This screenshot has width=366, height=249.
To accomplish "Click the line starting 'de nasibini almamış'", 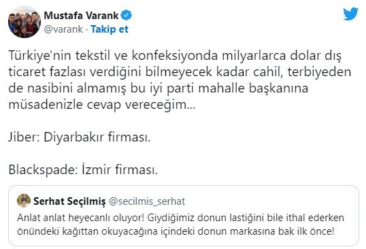I will [159, 88].
